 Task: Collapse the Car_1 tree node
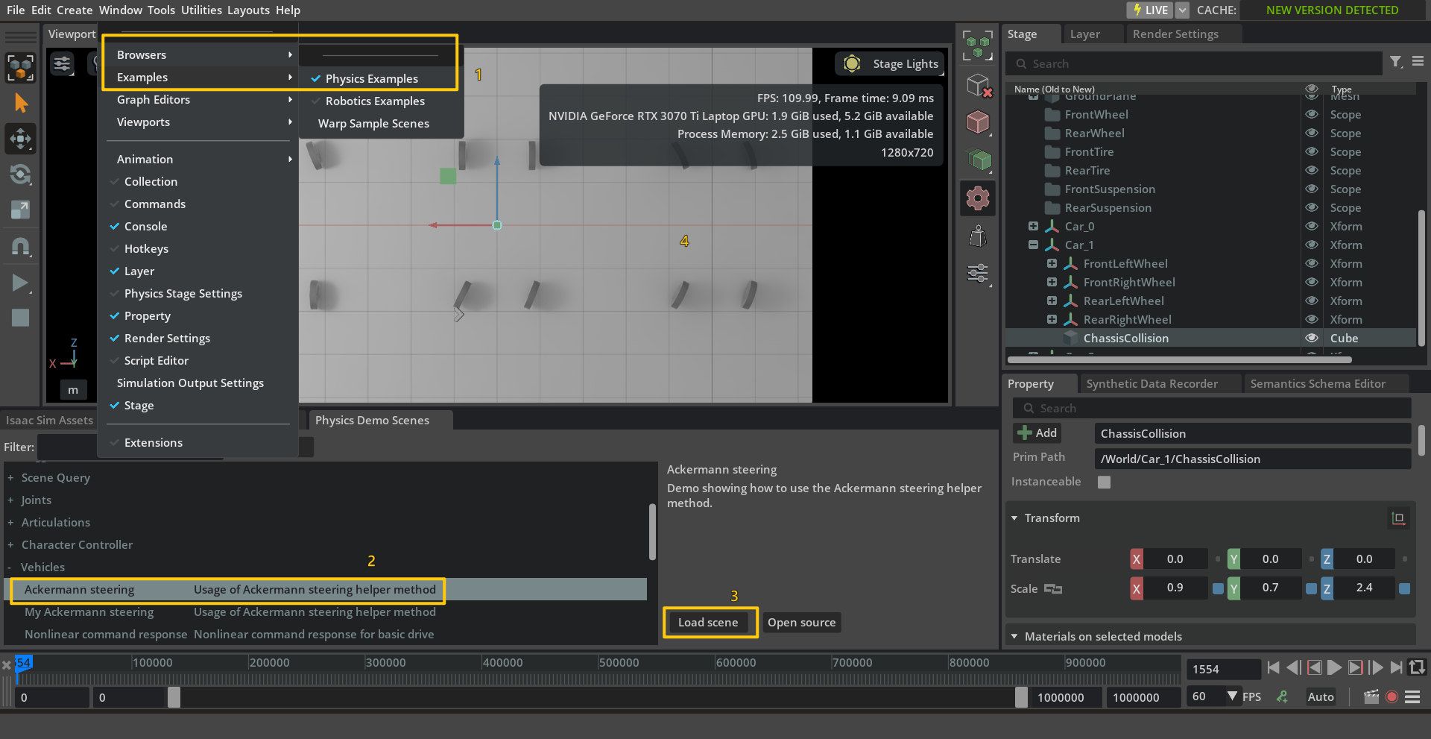[1033, 245]
